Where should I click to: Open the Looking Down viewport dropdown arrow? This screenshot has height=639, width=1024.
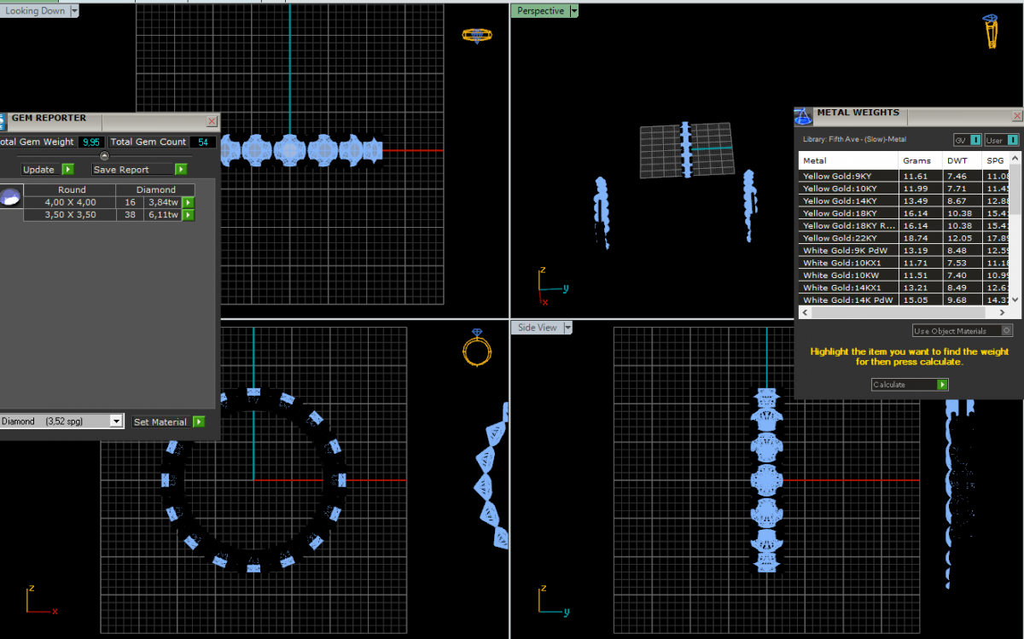pyautogui.click(x=74, y=11)
